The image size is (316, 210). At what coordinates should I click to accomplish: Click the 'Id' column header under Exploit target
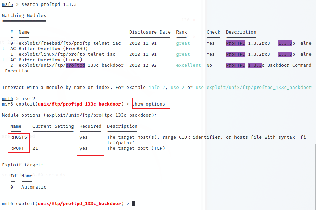pos(13,176)
